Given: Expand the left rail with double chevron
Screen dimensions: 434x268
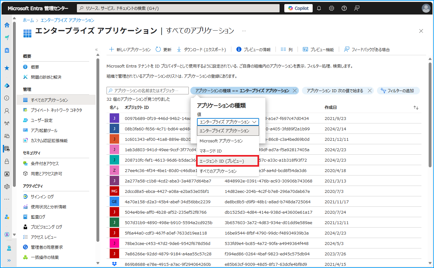Looking at the screenshot, I should (x=9, y=260).
